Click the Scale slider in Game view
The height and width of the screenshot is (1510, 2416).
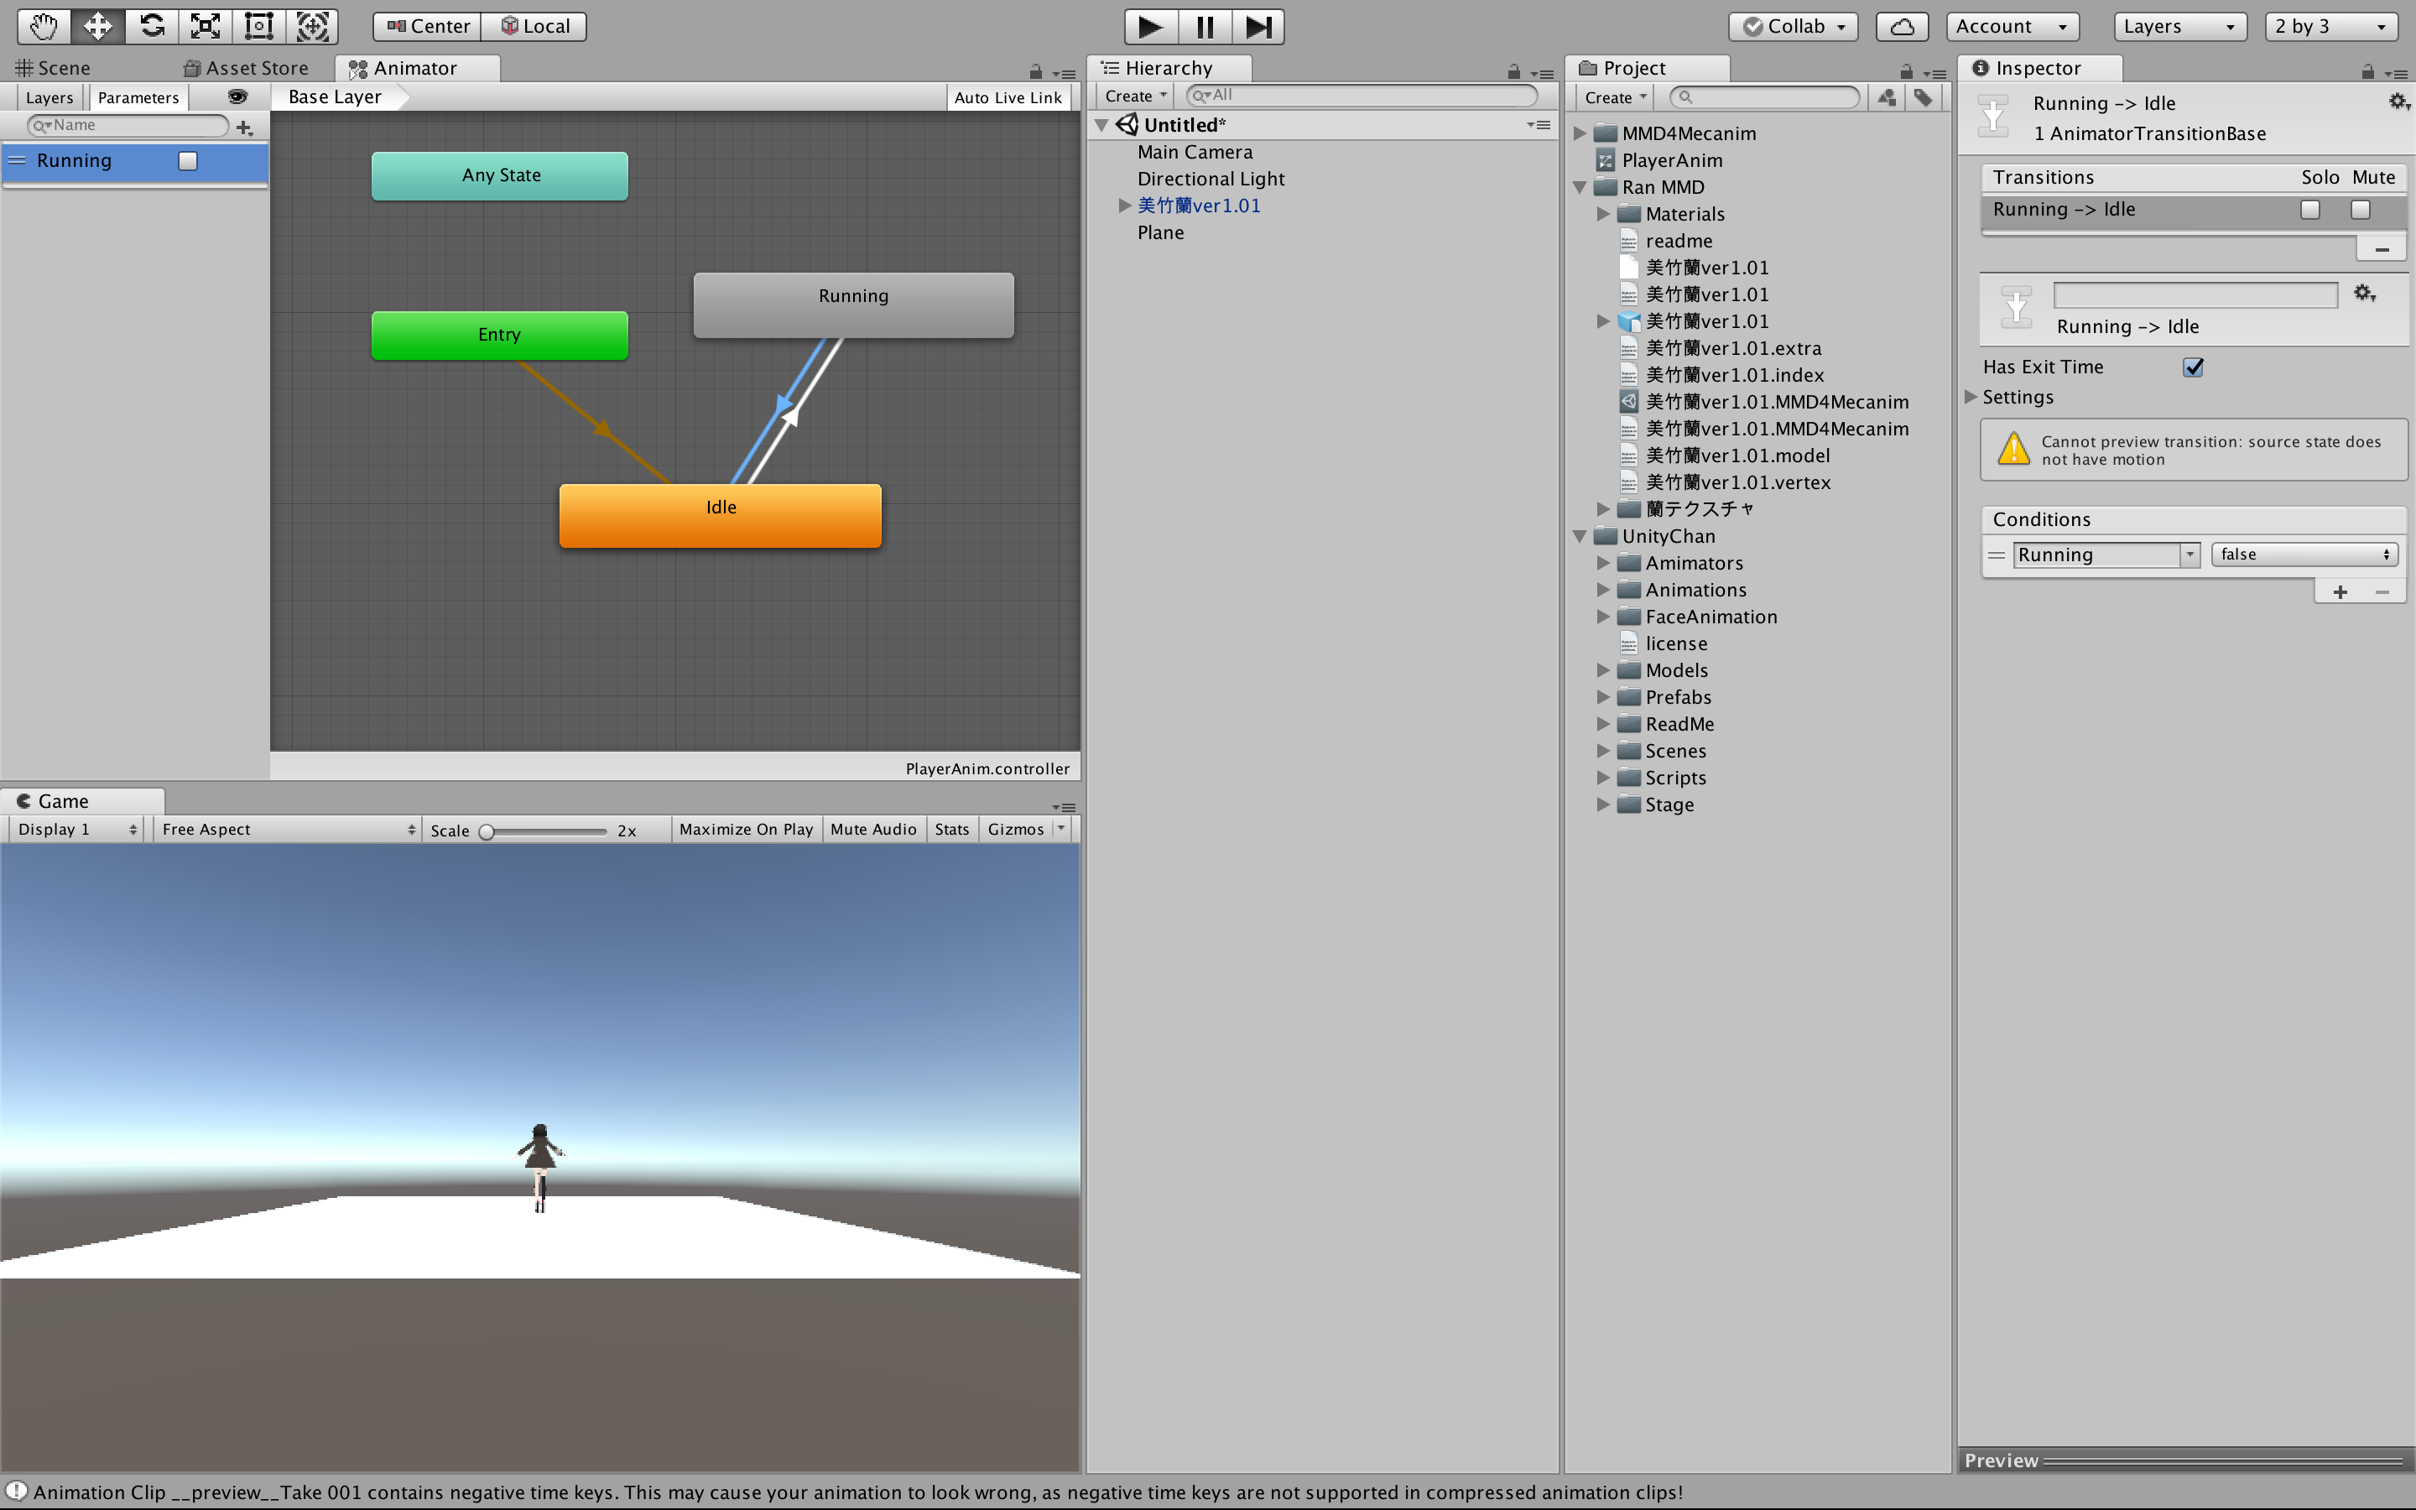tap(492, 830)
